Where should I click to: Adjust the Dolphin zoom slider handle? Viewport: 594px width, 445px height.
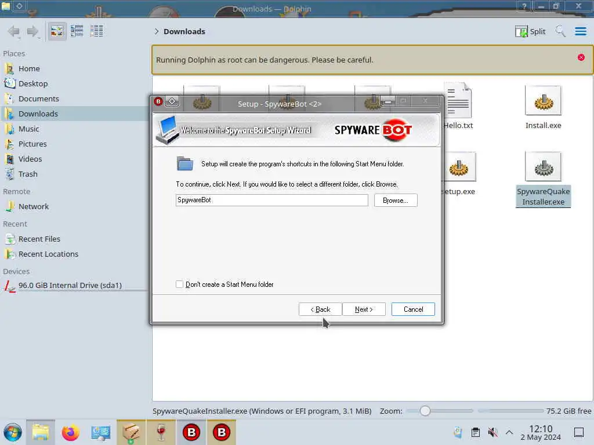425,411
